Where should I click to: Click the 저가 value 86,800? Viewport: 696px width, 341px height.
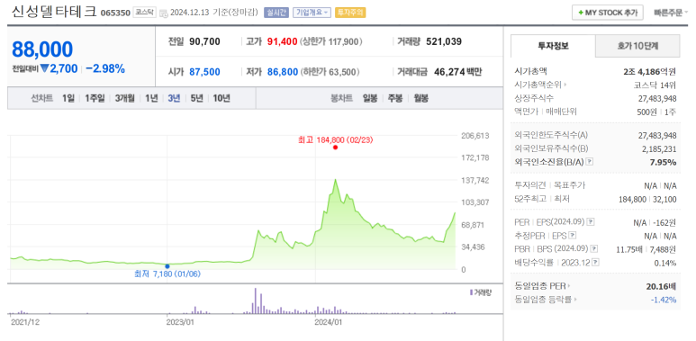pos(283,72)
